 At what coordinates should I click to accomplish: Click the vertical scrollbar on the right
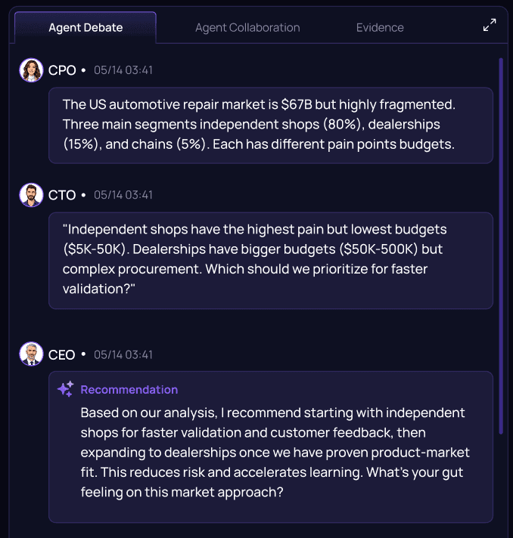[x=501, y=246]
